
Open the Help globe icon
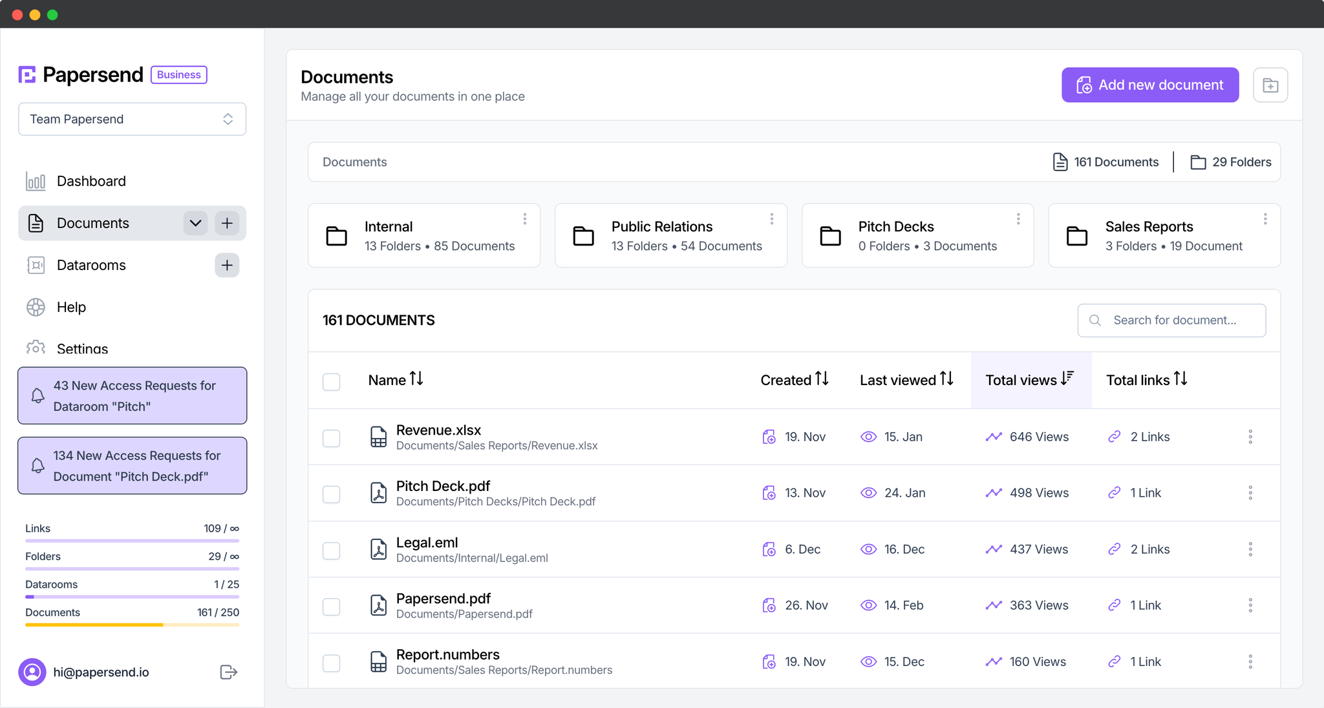click(36, 307)
